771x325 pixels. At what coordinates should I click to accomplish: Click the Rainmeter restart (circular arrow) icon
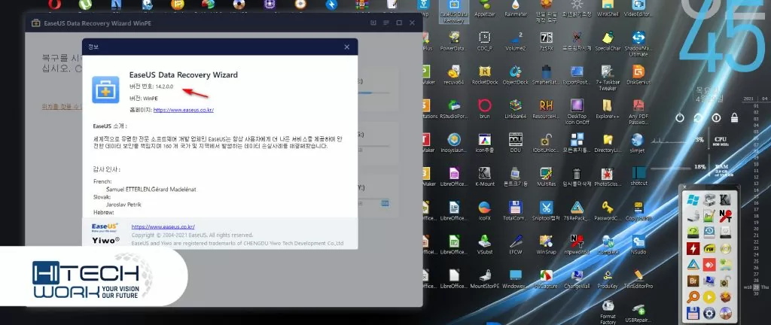point(698,118)
